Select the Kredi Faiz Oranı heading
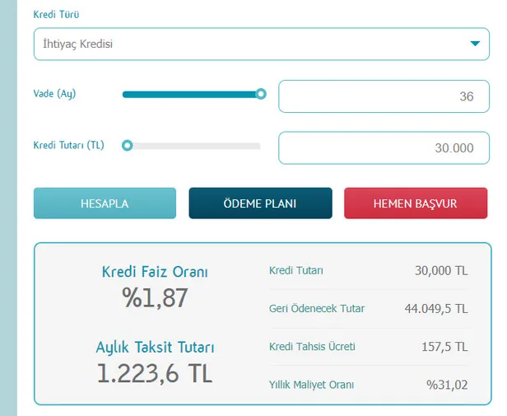This screenshot has height=416, width=507. 155,272
